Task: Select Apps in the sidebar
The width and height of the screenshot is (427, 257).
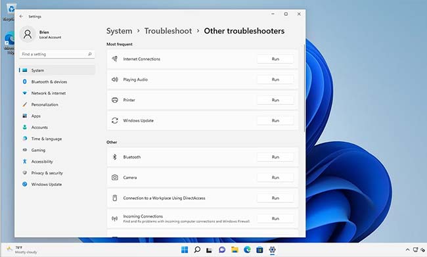Action: tap(36, 116)
